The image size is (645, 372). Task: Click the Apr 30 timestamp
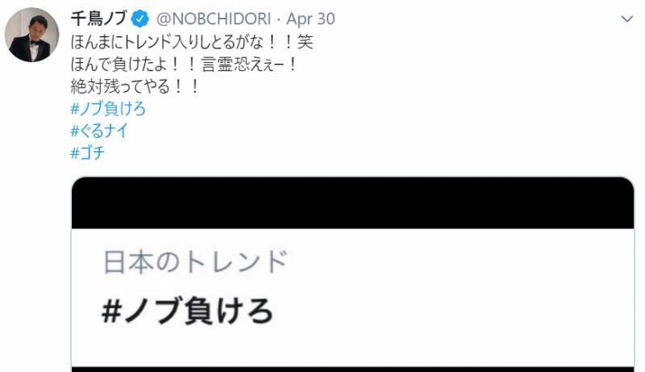click(310, 19)
